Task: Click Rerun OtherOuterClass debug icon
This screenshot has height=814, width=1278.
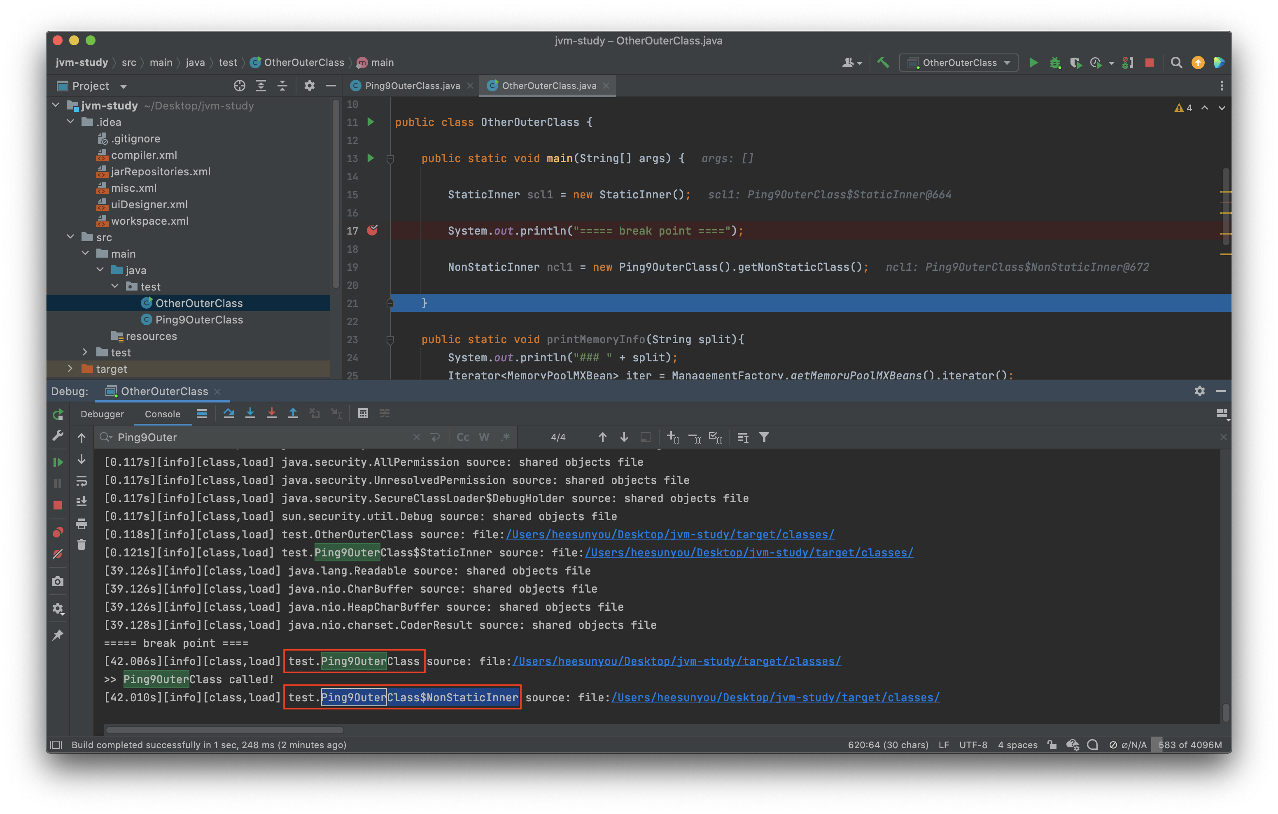Action: tap(58, 414)
